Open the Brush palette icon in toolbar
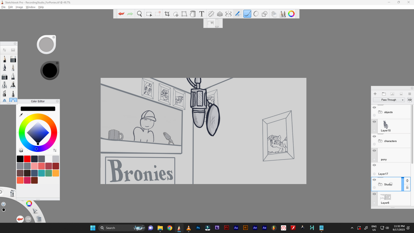Screen dimensions: 414x233 pyautogui.click(x=283, y=14)
